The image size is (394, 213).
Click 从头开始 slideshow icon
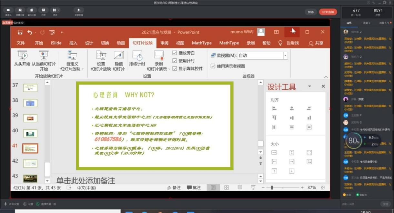coord(22,56)
